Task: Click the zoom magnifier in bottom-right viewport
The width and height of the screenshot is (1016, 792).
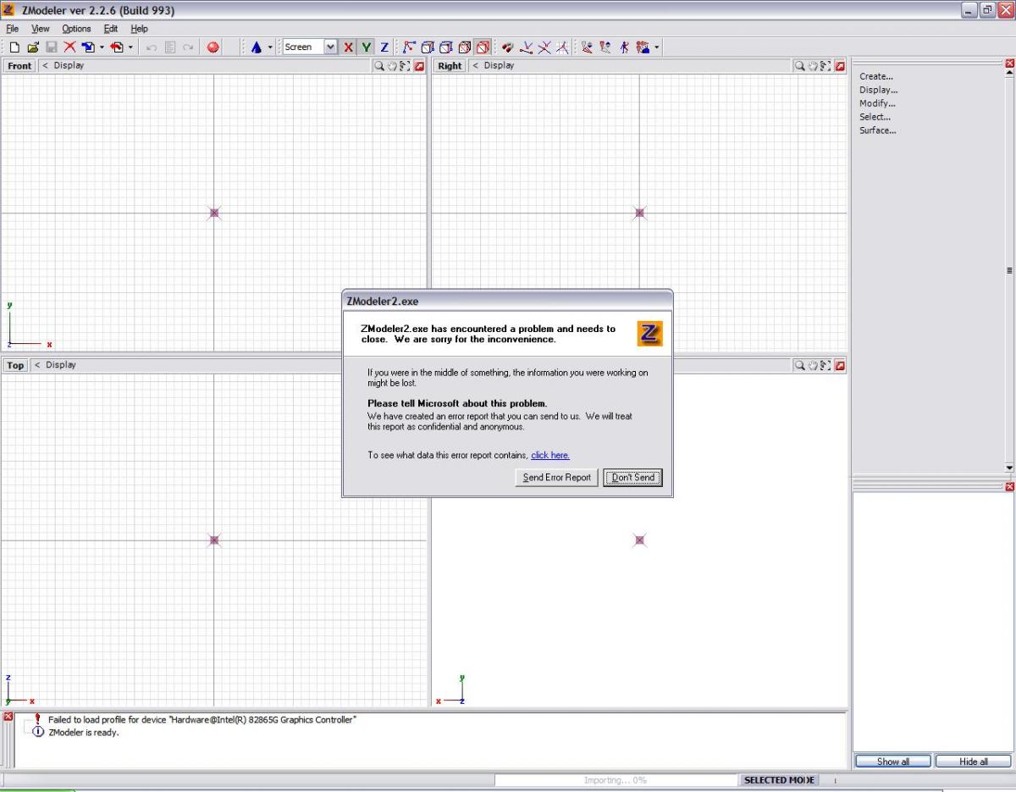Action: point(799,366)
